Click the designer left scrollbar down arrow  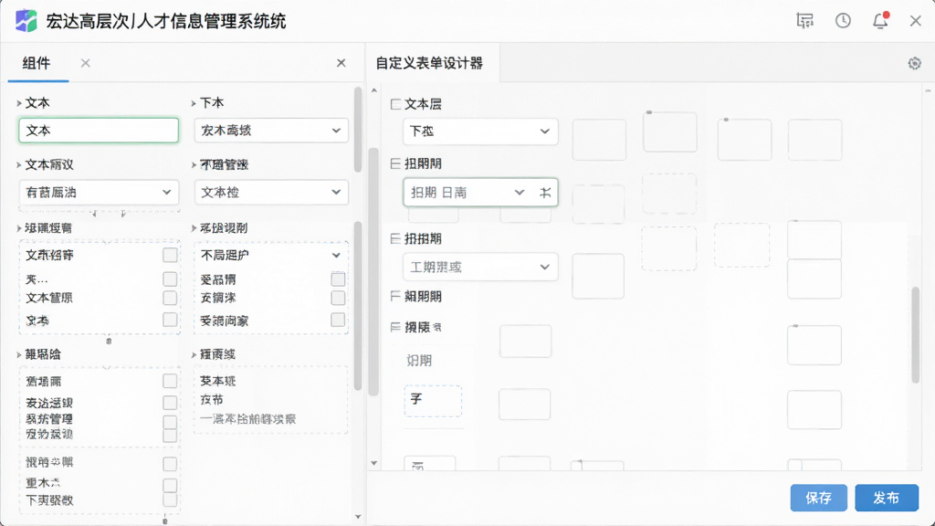[373, 463]
